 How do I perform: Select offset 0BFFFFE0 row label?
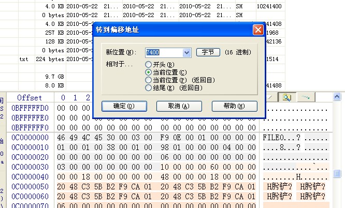30,117
